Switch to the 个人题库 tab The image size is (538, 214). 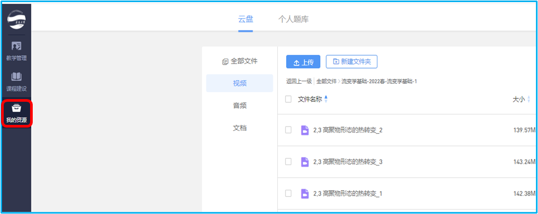point(294,20)
